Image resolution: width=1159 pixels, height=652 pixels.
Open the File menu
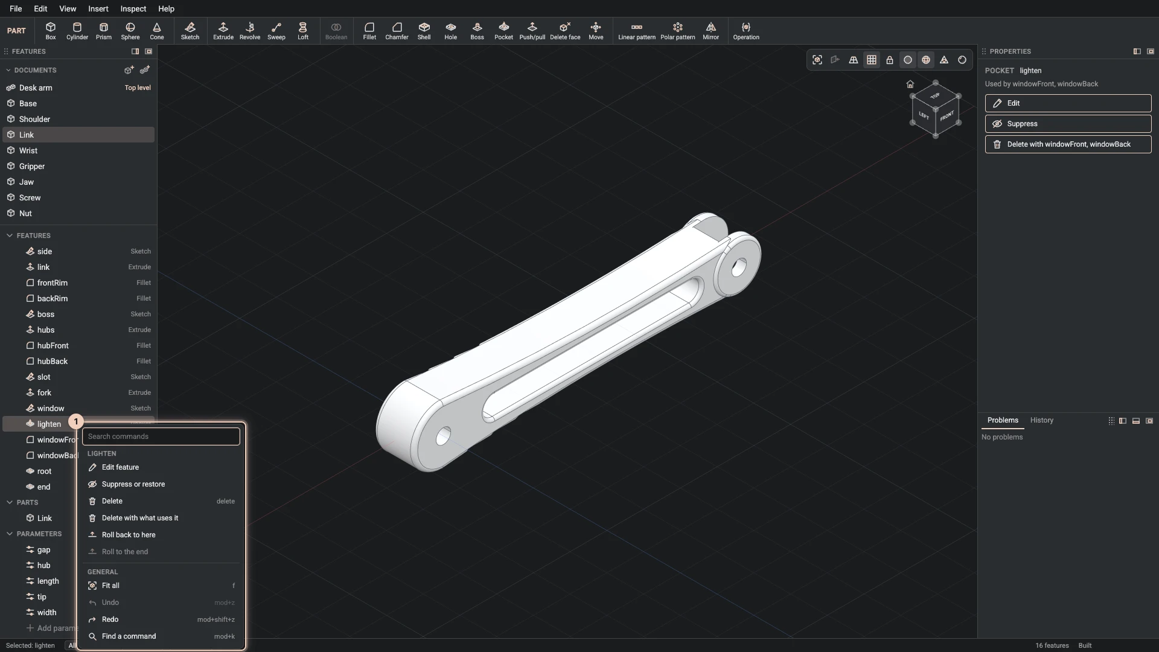[x=16, y=8]
